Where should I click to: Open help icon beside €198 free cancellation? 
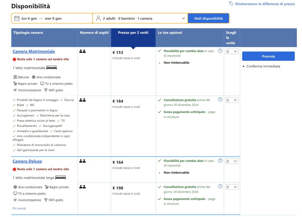click(220, 186)
